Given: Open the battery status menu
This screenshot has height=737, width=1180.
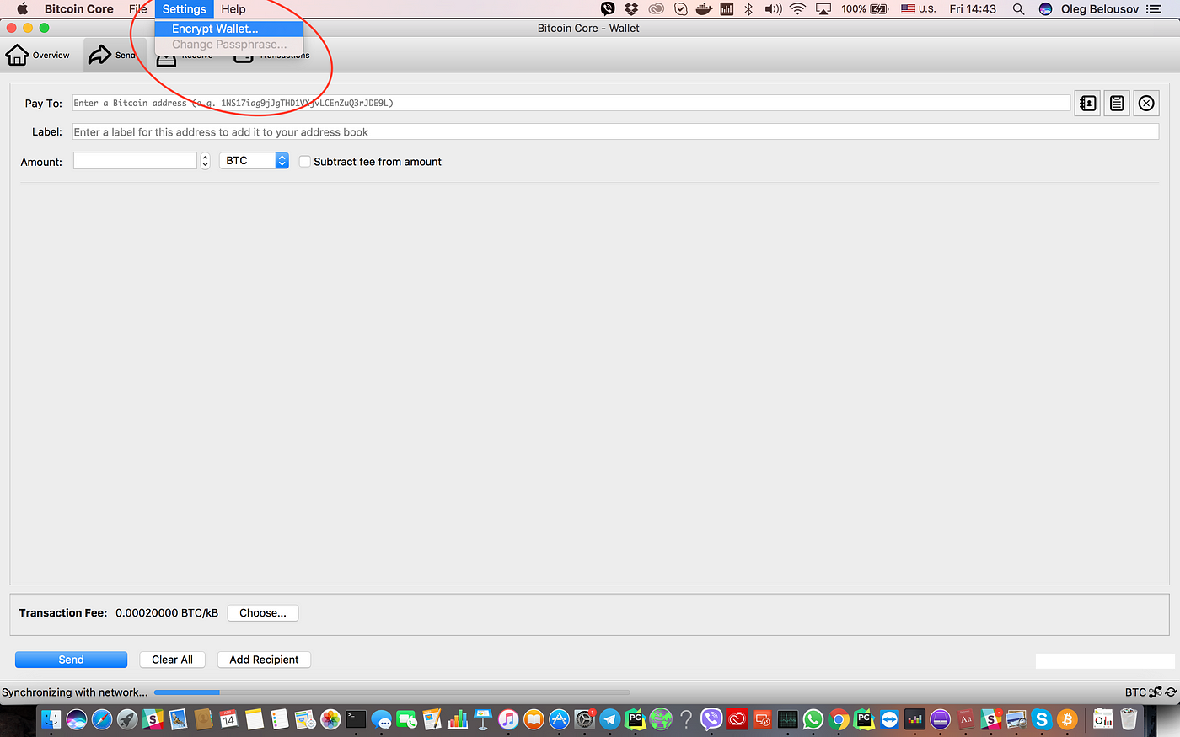Looking at the screenshot, I should [x=865, y=9].
